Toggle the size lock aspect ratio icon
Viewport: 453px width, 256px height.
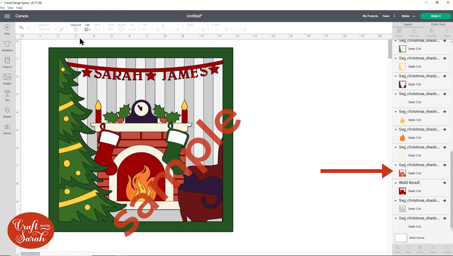pyautogui.click(x=163, y=26)
